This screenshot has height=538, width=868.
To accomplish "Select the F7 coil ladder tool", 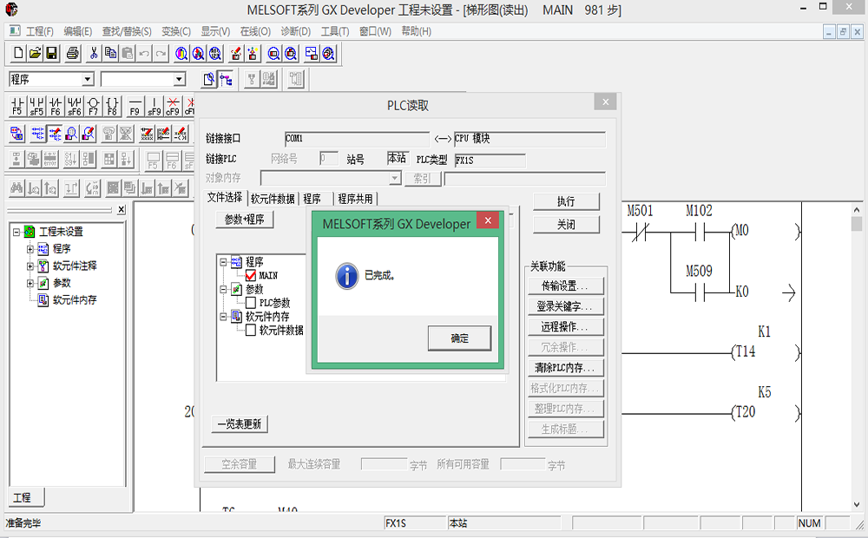I will [x=93, y=106].
